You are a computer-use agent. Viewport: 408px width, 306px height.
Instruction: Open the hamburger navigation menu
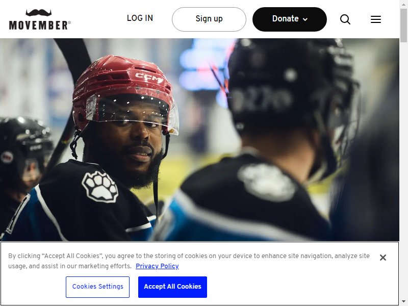376,19
